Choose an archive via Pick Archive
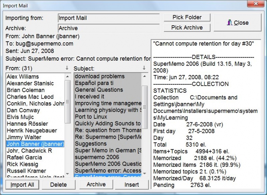Screen dimensions: 267x195 tap(187, 27)
